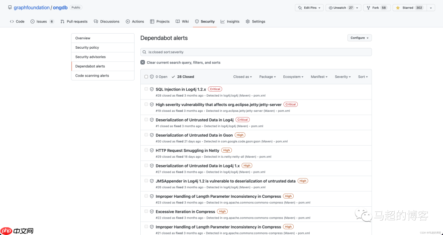Open the Wiki tab

point(182,21)
